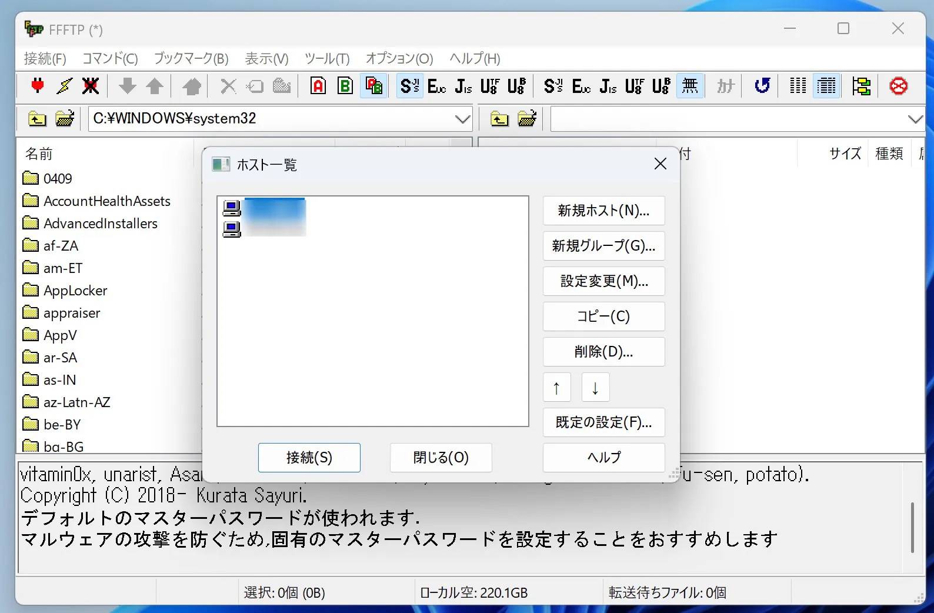The image size is (934, 613).
Task: Open the local change-folder icon
Action: point(65,119)
